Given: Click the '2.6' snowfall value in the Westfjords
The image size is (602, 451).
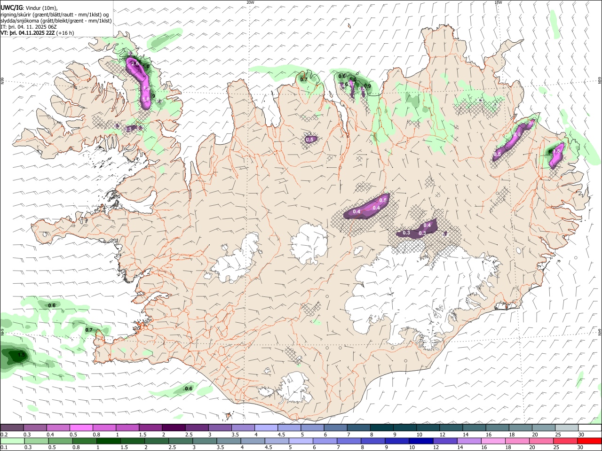Looking at the screenshot, I should point(135,63).
